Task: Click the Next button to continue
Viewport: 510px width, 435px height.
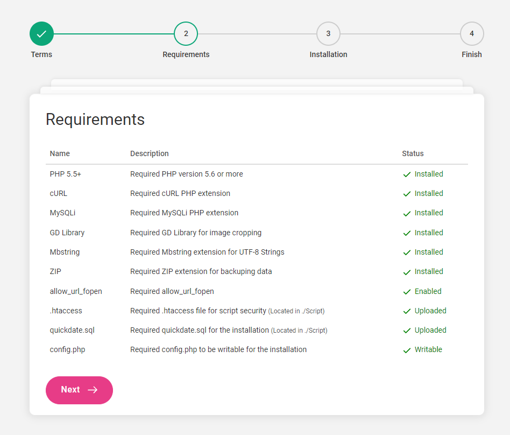Action: click(x=80, y=390)
